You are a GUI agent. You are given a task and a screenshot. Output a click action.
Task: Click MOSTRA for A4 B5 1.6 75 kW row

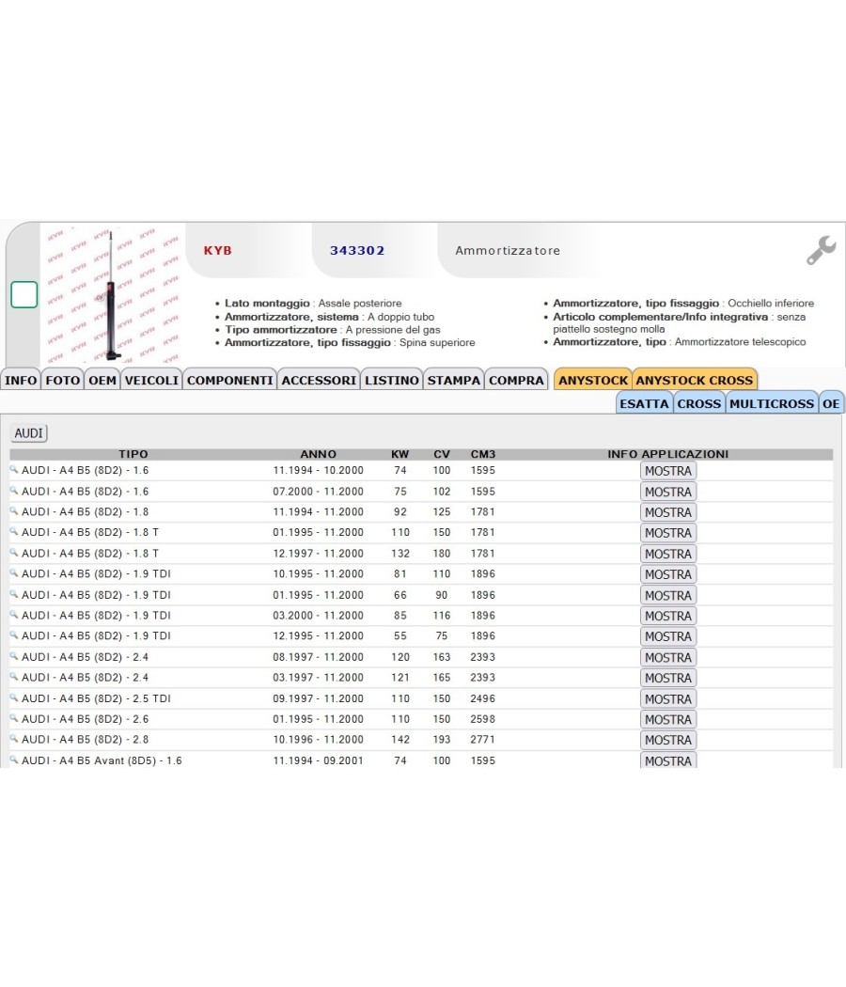(x=667, y=492)
